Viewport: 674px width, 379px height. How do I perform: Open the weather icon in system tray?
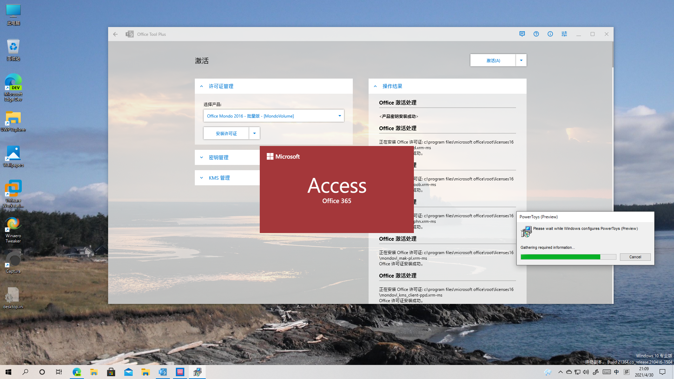tap(548, 372)
